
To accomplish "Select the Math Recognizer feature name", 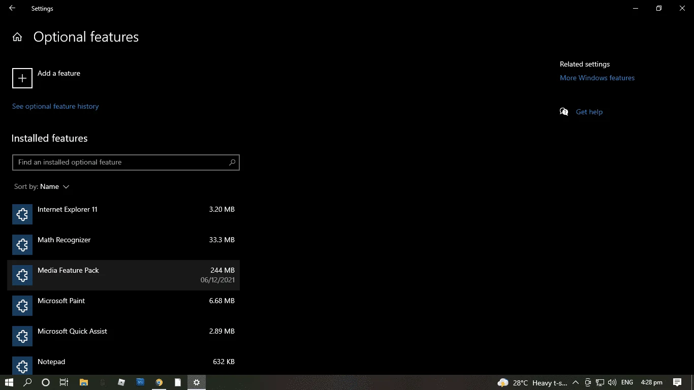I will pyautogui.click(x=64, y=240).
